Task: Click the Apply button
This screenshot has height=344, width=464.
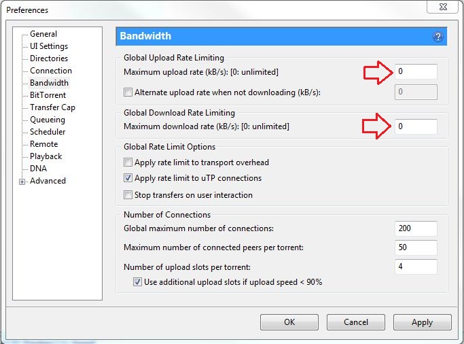Action: [423, 322]
